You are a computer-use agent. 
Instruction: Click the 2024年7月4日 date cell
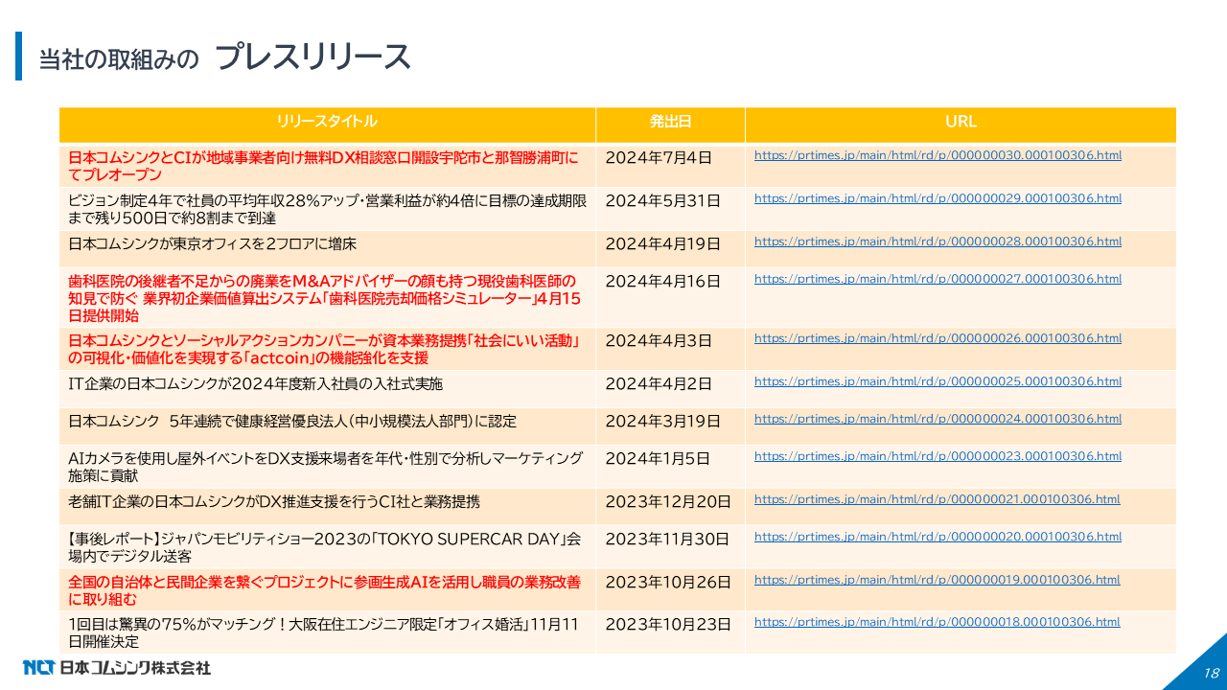[x=659, y=156]
